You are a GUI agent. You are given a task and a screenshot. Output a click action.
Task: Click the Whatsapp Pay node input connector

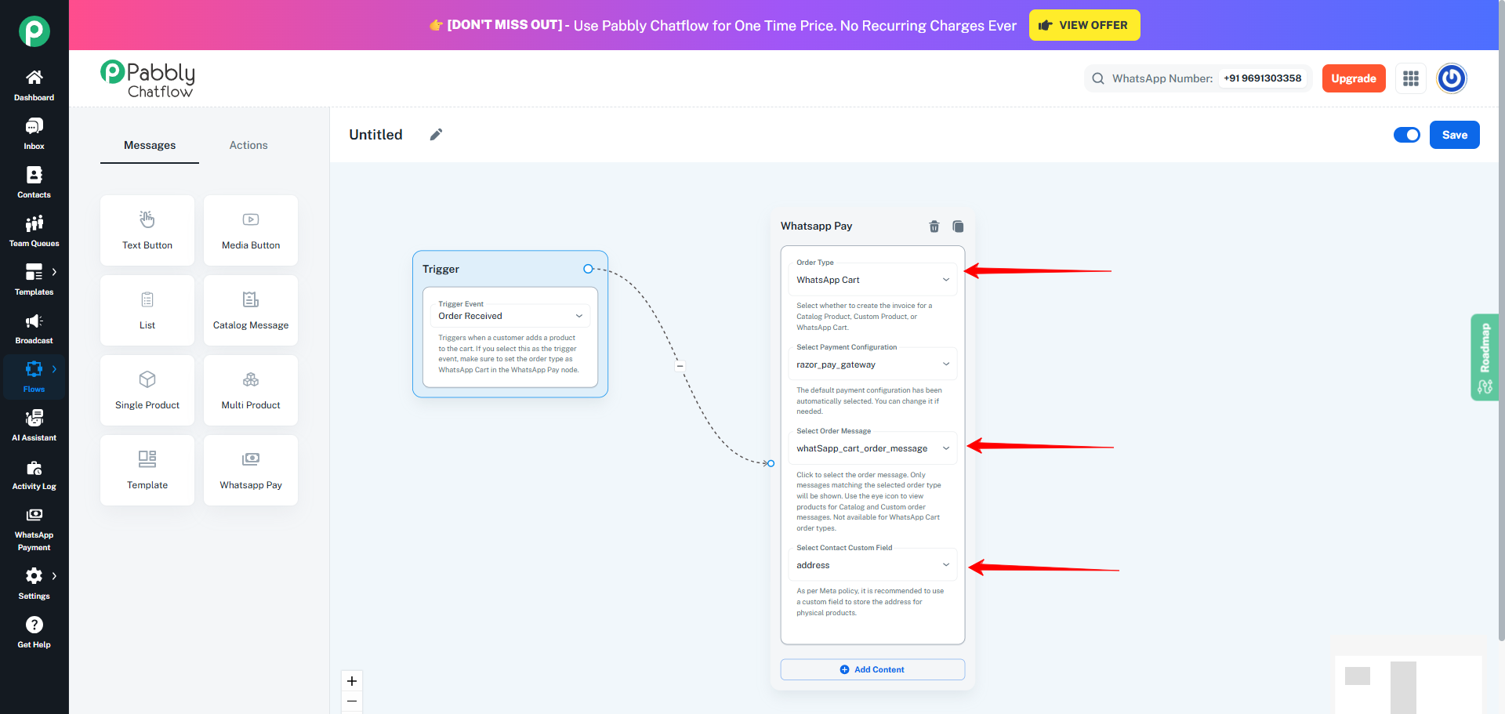click(x=771, y=463)
